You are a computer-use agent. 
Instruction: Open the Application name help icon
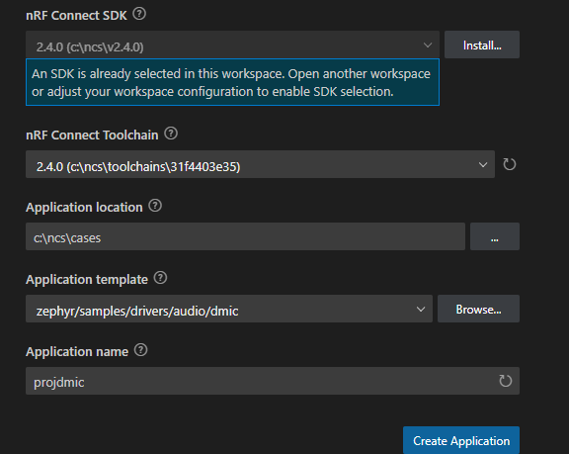coord(141,350)
